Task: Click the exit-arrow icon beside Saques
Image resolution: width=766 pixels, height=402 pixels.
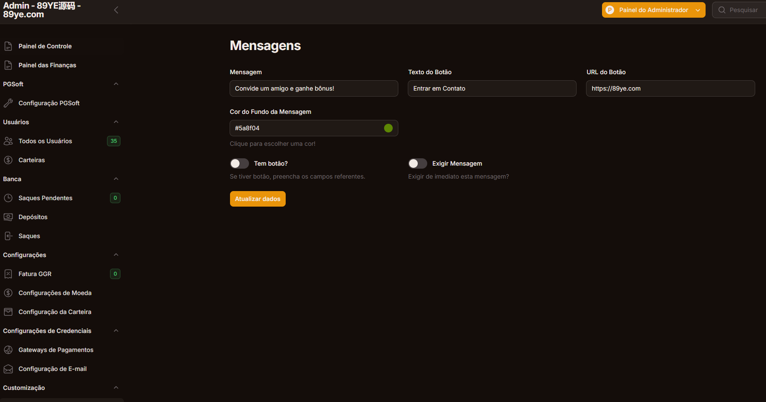Action: pos(8,236)
